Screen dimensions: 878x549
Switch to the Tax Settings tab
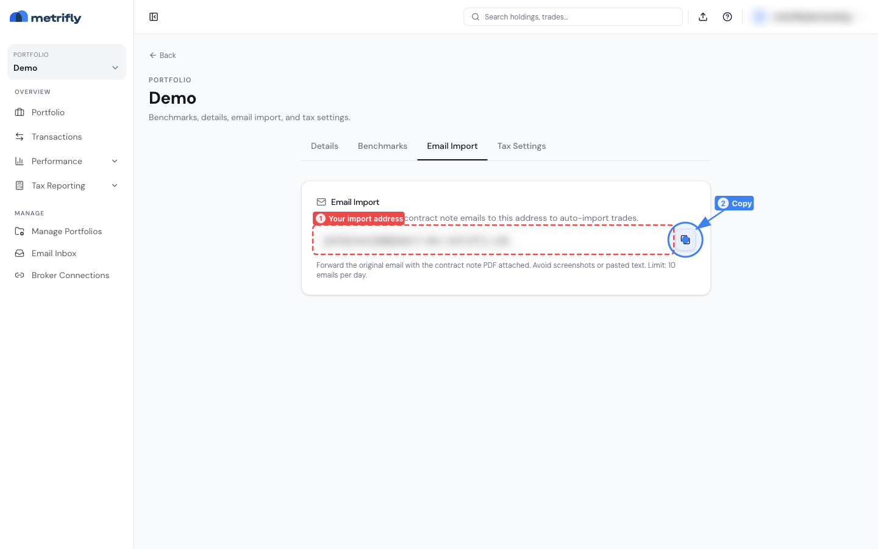click(x=521, y=146)
